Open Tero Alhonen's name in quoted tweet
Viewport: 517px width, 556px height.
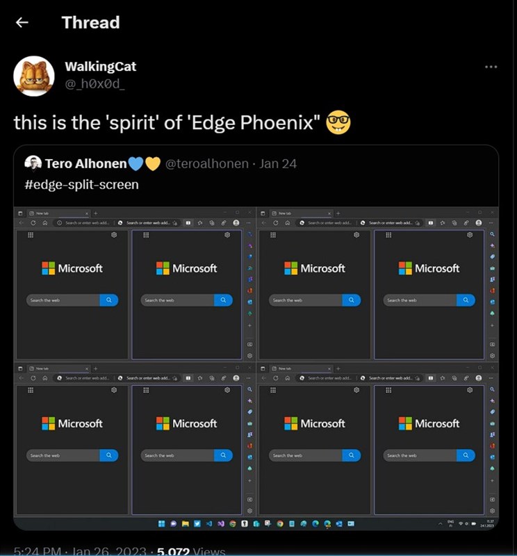[85, 164]
